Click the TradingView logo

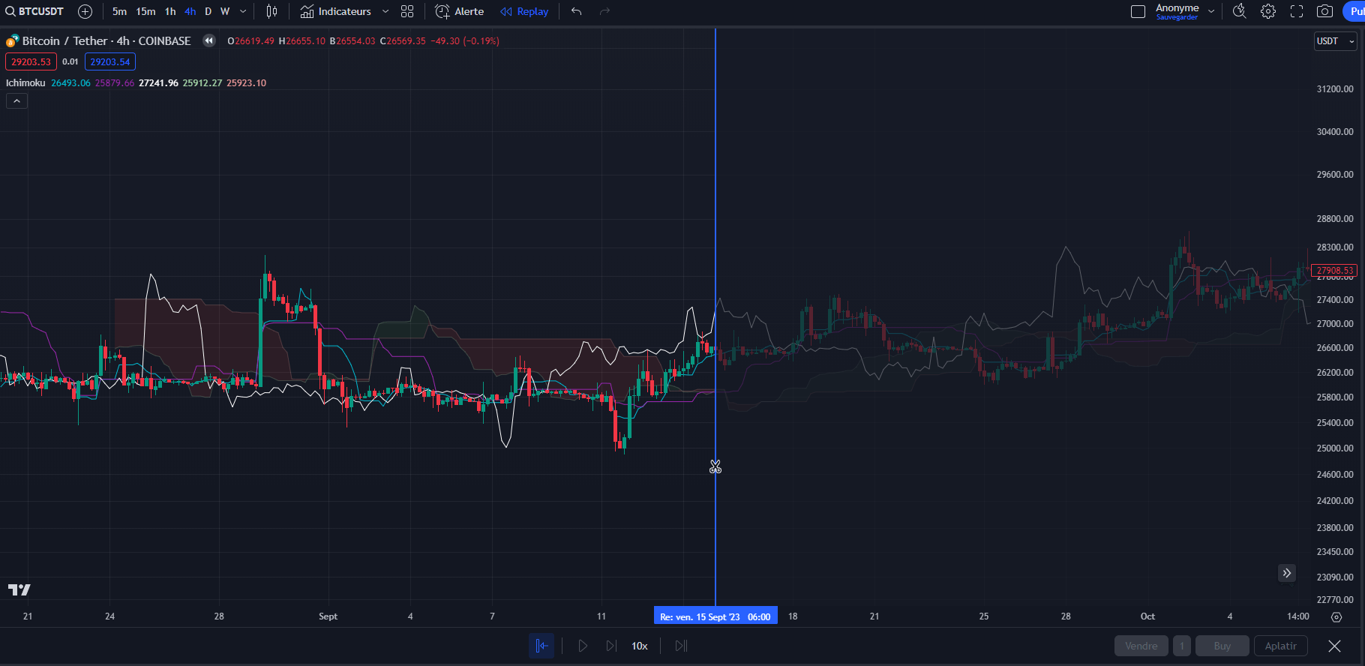pos(19,589)
